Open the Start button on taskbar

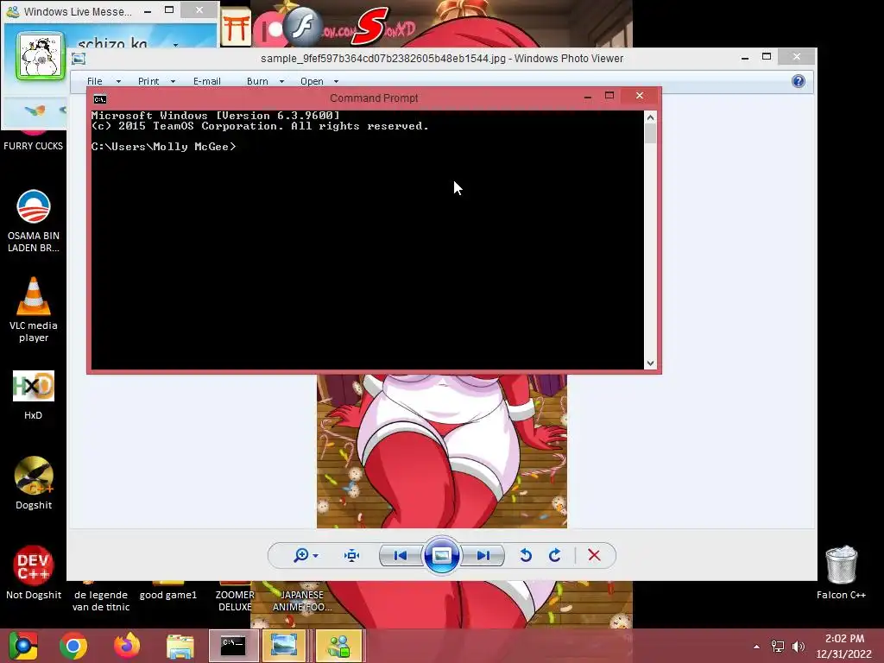point(23,646)
